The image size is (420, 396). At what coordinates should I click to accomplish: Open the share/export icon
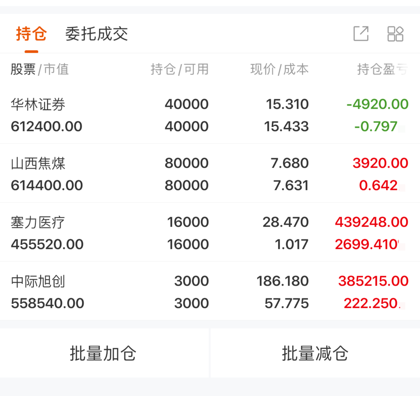361,33
